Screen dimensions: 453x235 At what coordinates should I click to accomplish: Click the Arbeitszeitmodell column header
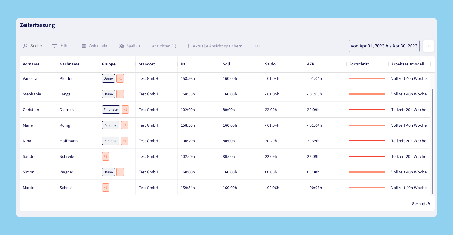(x=408, y=64)
